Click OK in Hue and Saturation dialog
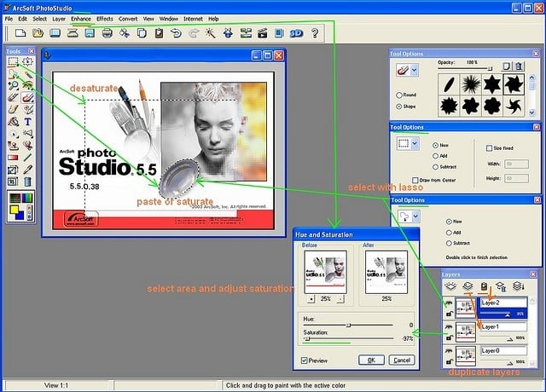 [372, 360]
